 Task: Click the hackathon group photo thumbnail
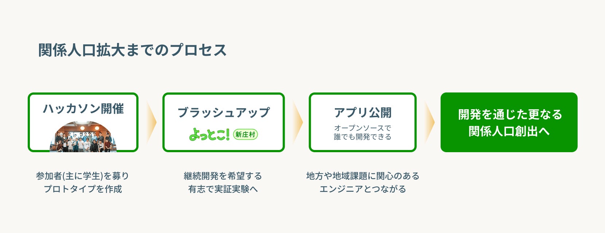pyautogui.click(x=83, y=136)
